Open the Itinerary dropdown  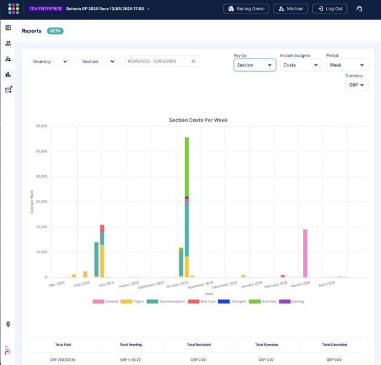pos(51,61)
